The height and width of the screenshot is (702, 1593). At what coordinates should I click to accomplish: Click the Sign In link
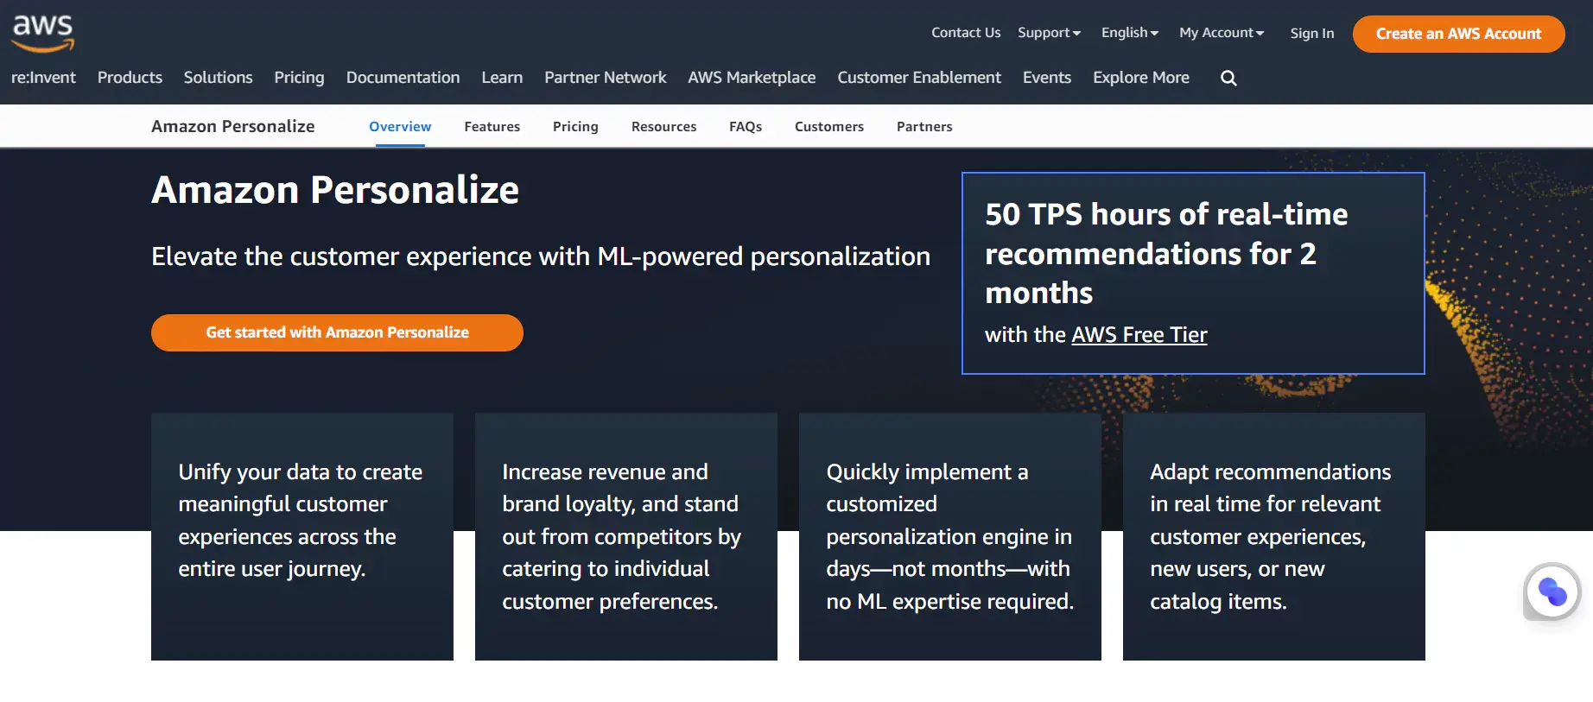click(1312, 34)
